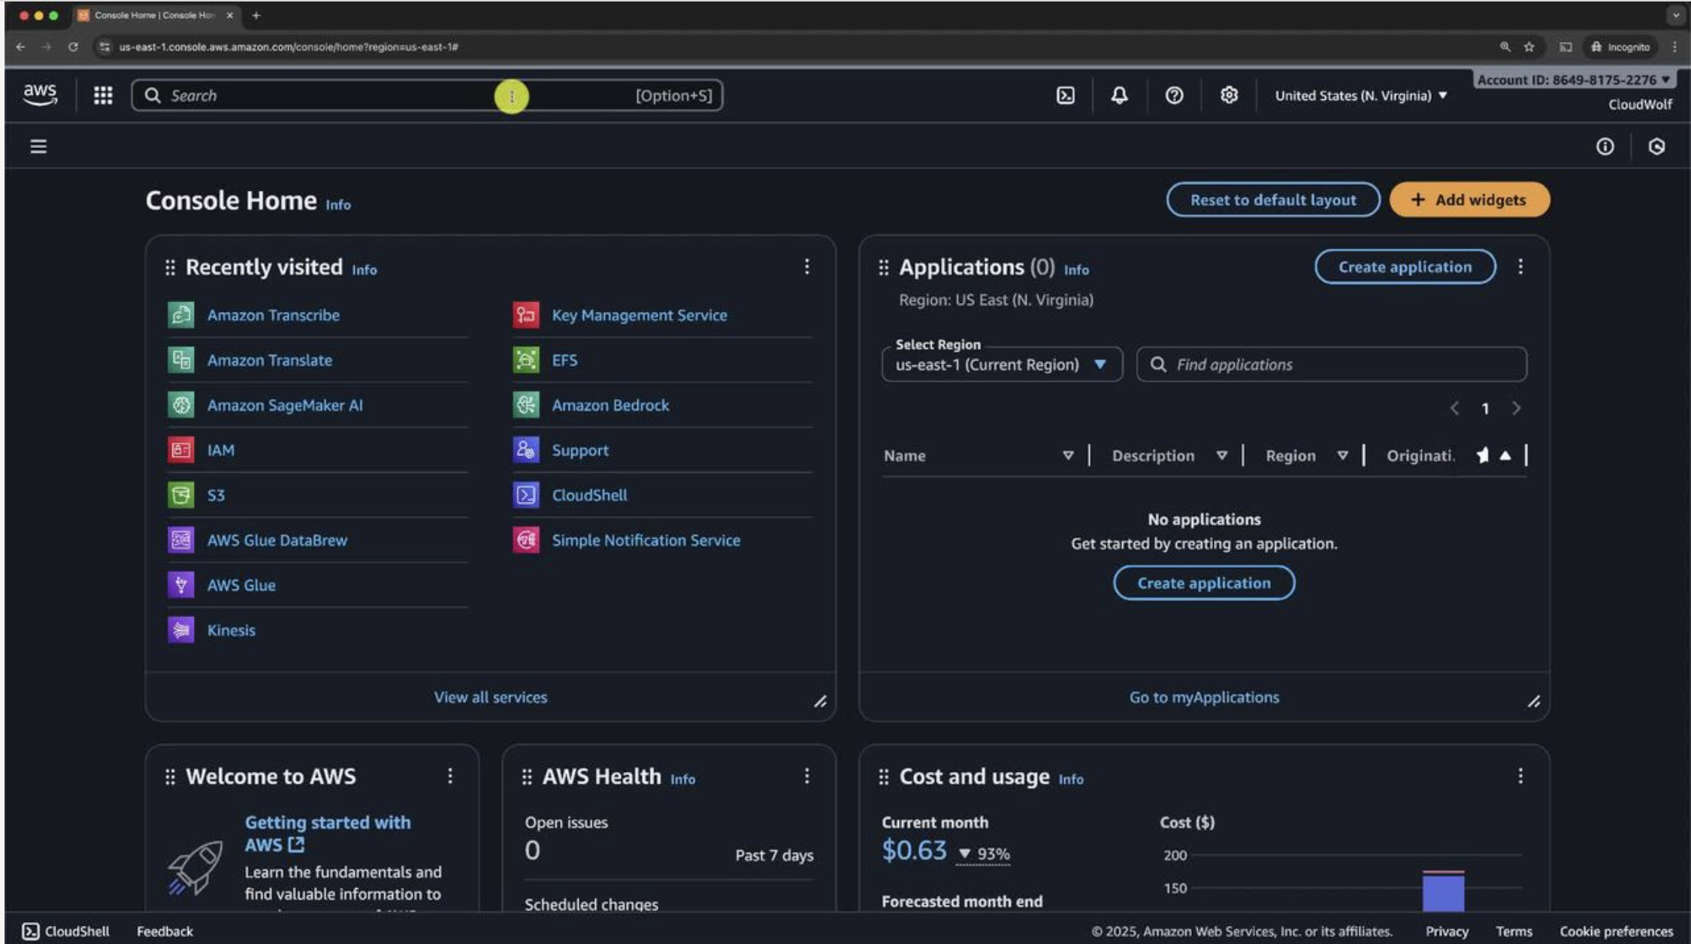Open the Select Region us-east-1 dropdown
The width and height of the screenshot is (1691, 944).
[x=1001, y=365]
